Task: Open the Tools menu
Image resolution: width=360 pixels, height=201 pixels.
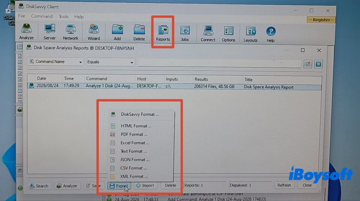Action: point(63,17)
